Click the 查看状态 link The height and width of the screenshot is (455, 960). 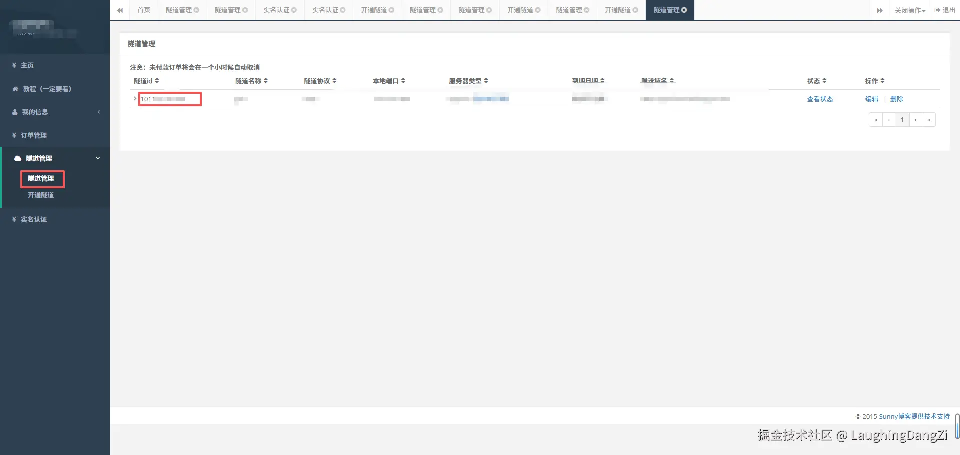pyautogui.click(x=820, y=99)
